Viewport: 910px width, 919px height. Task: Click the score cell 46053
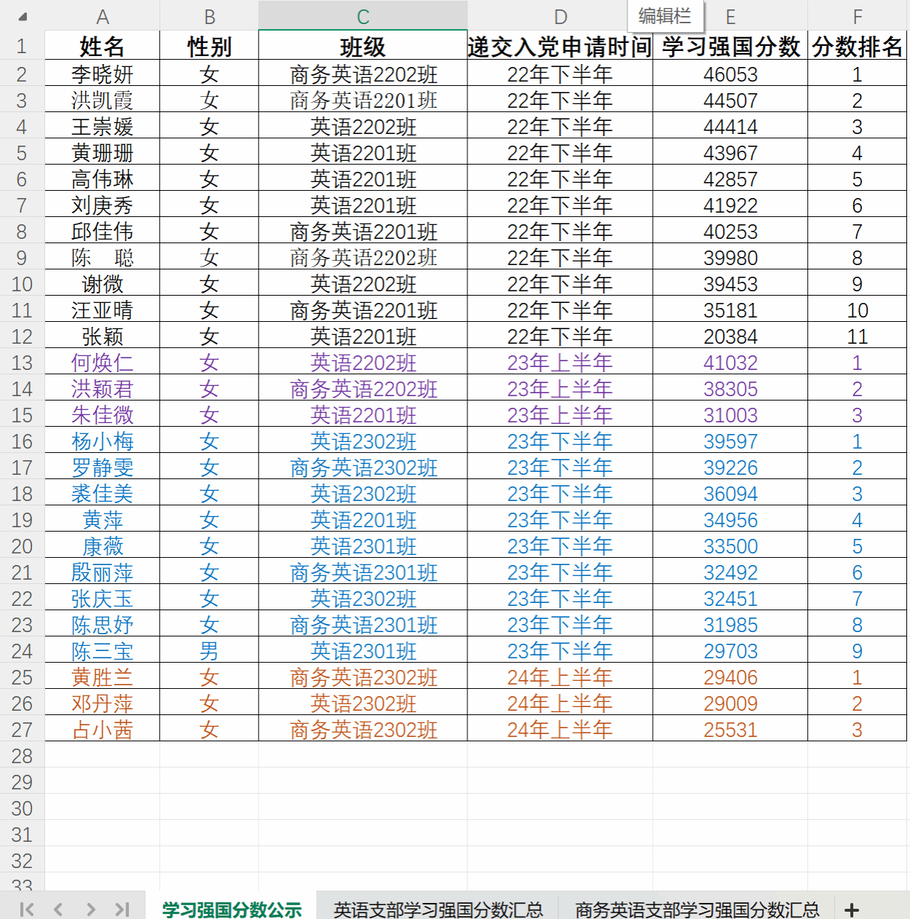pos(730,74)
